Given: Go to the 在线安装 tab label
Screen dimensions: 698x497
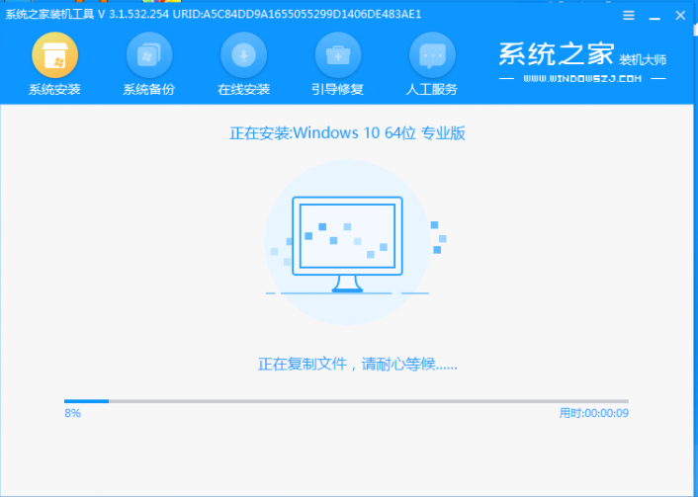Looking at the screenshot, I should (x=243, y=90).
